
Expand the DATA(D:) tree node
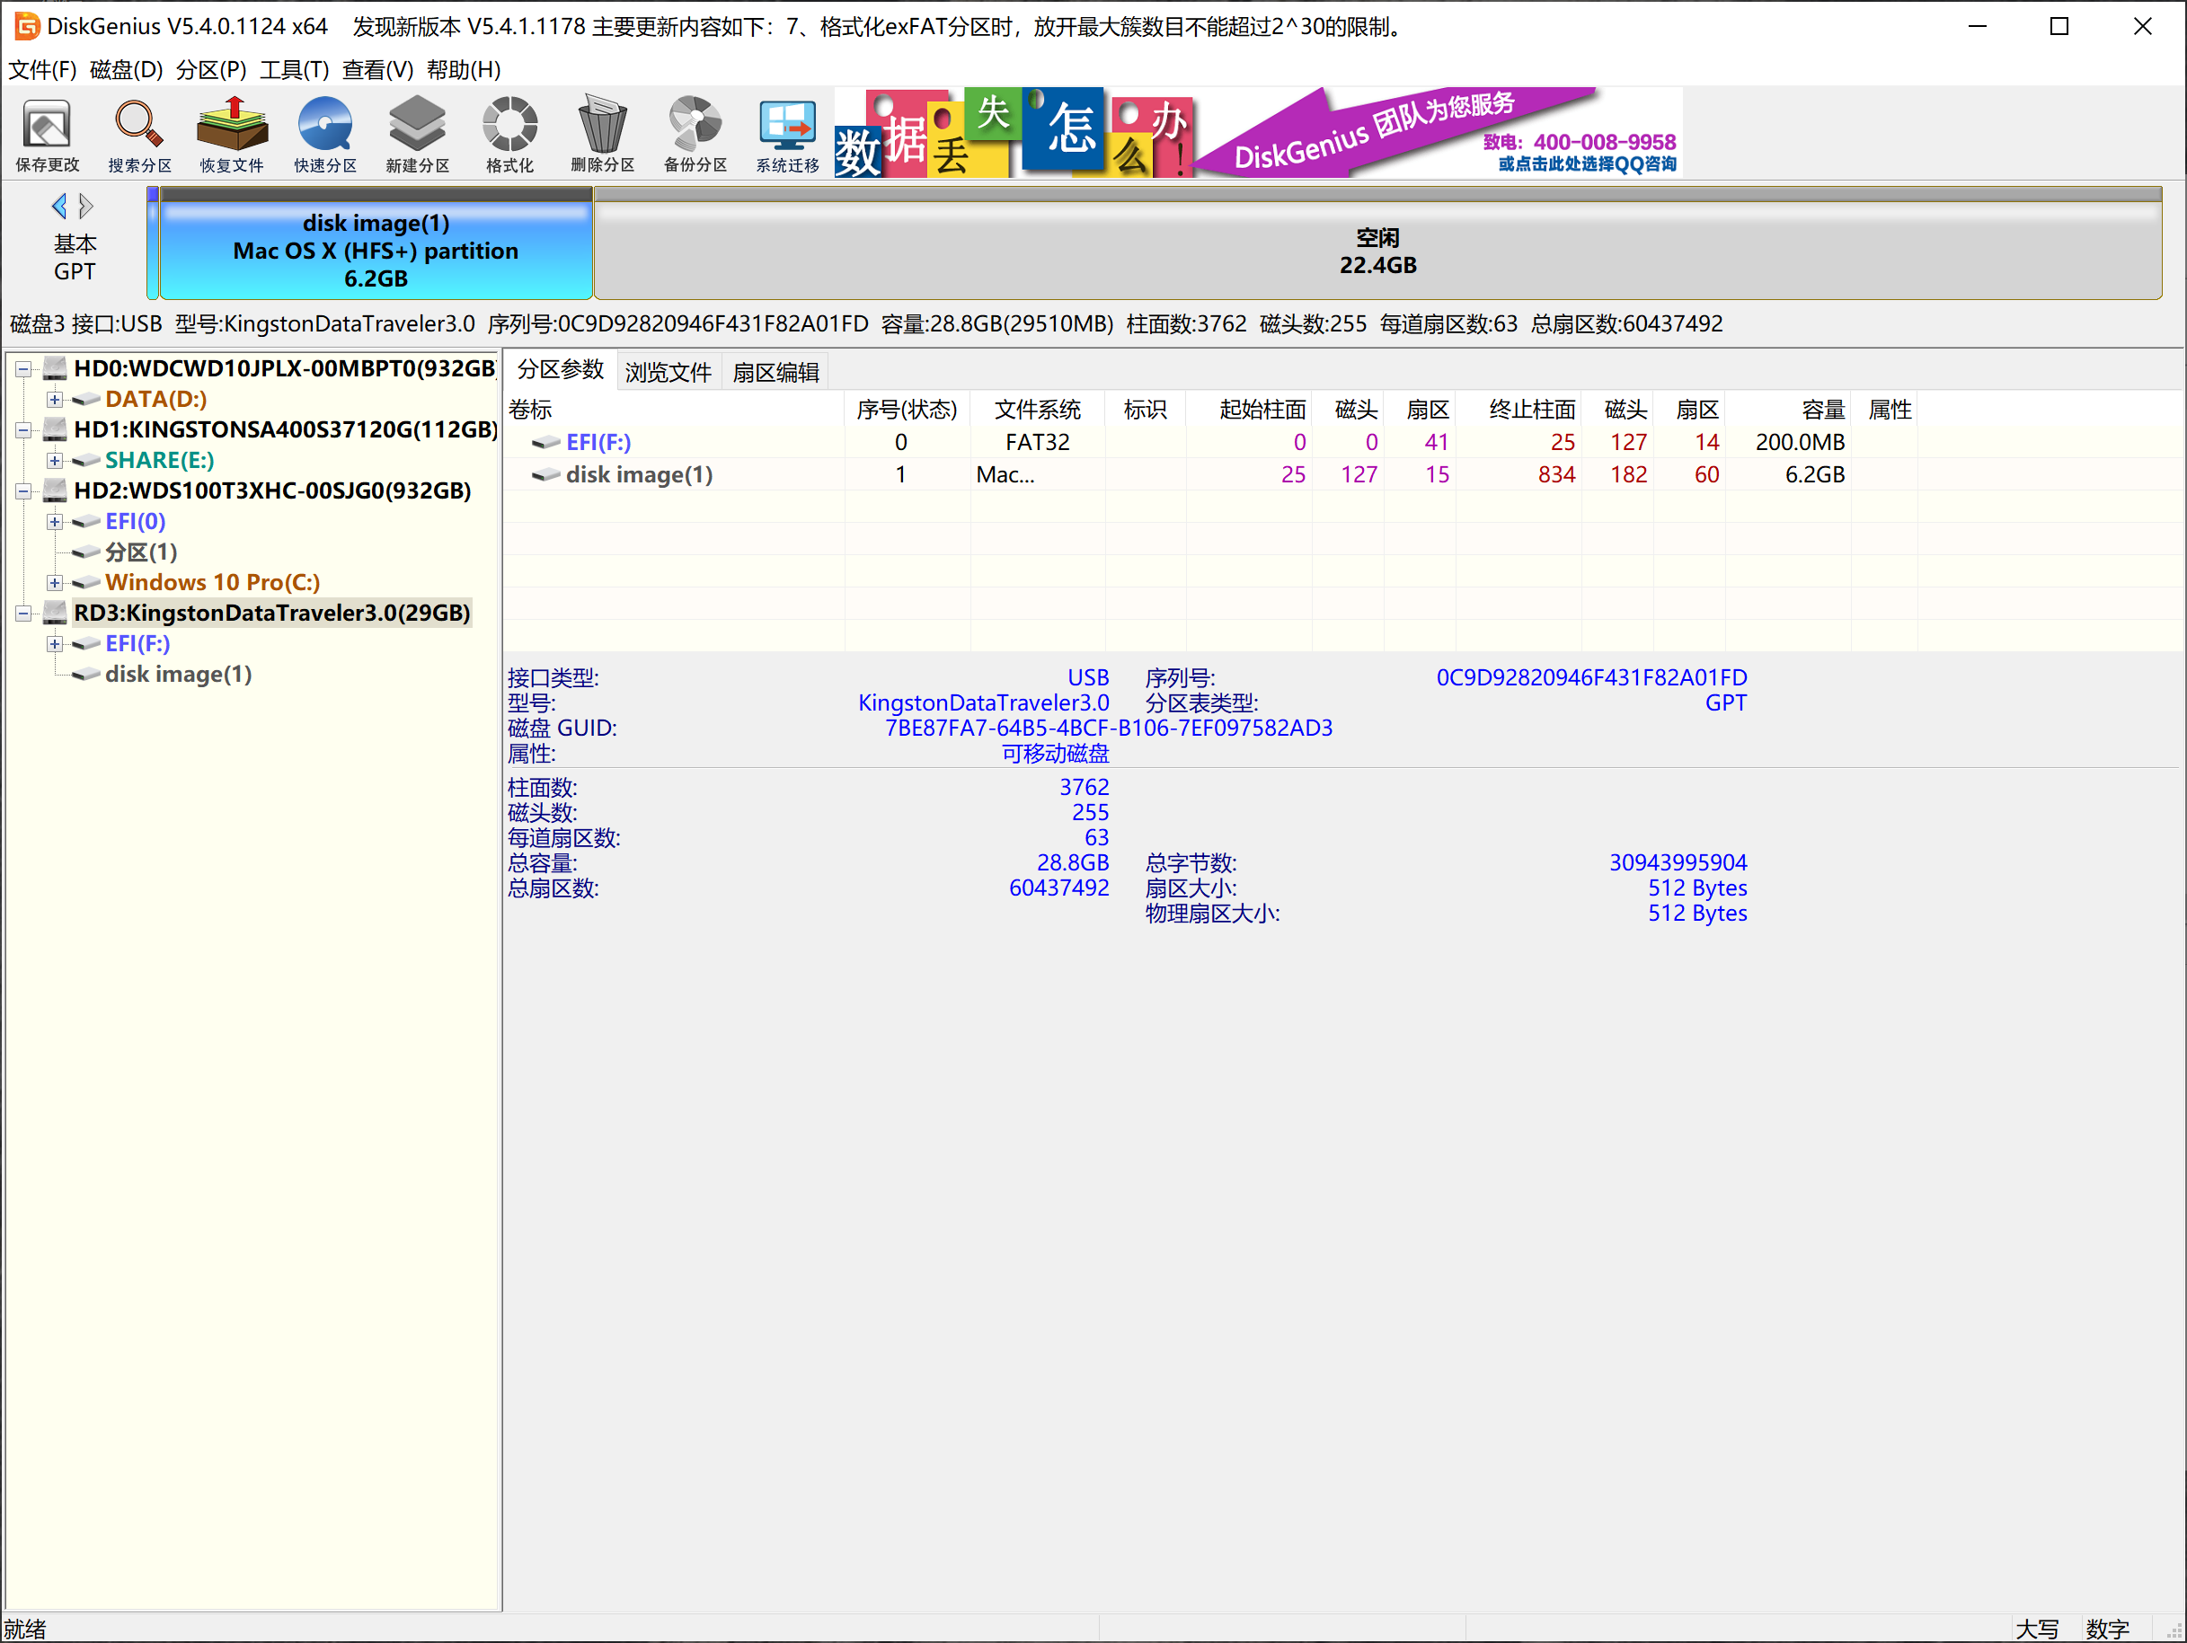(x=55, y=401)
